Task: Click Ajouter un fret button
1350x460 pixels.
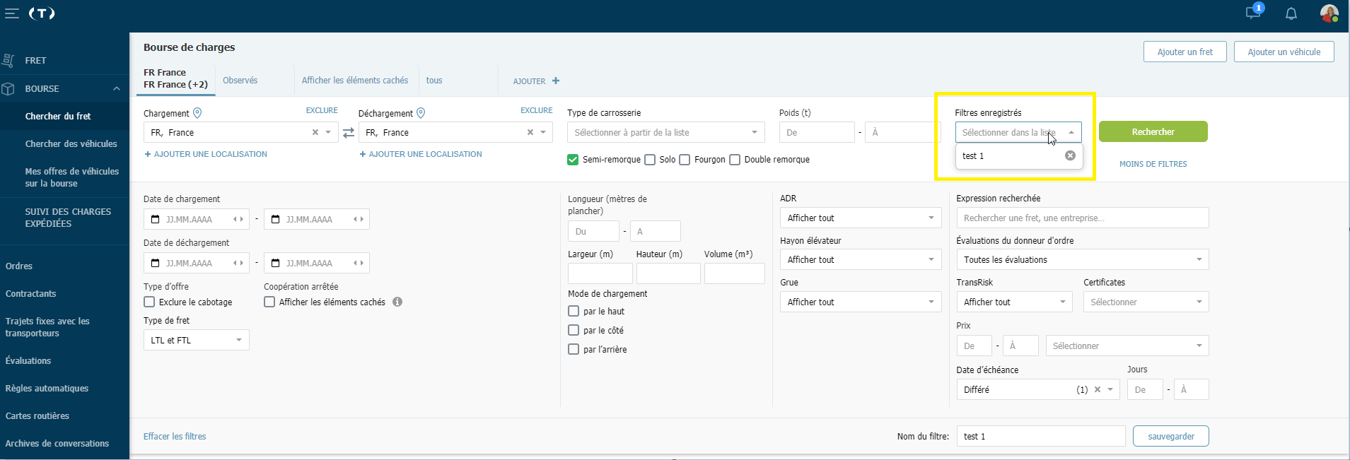Action: [1185, 52]
